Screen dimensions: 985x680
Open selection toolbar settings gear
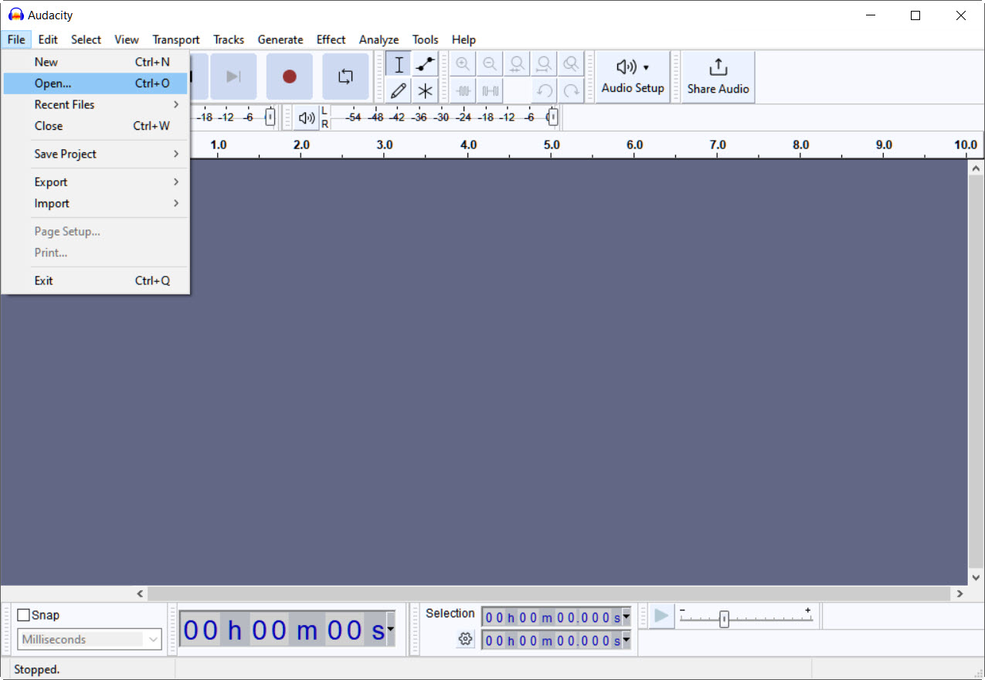coord(465,639)
